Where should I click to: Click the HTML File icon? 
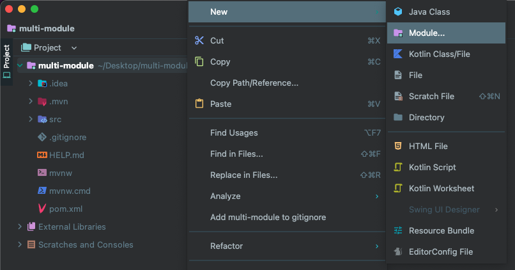point(398,146)
